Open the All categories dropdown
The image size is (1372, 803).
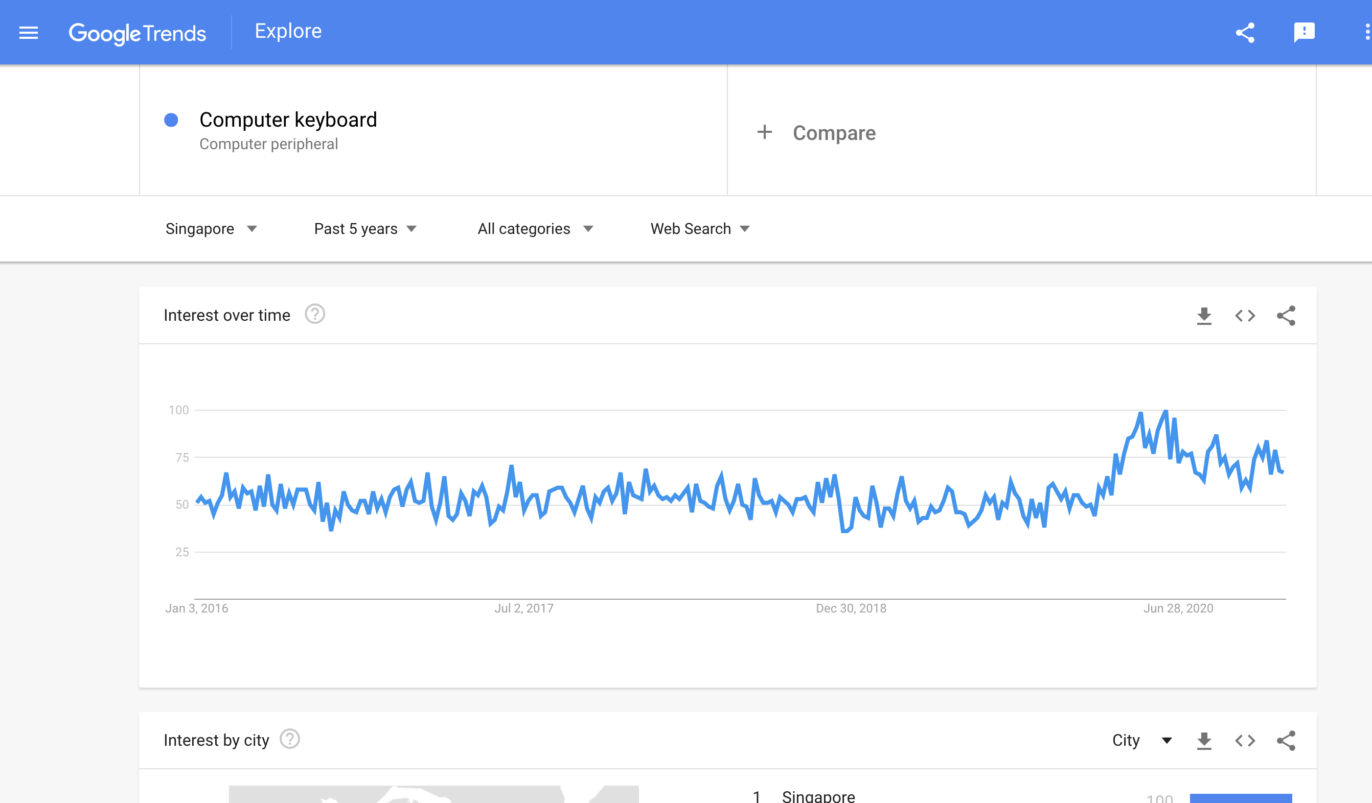535,228
